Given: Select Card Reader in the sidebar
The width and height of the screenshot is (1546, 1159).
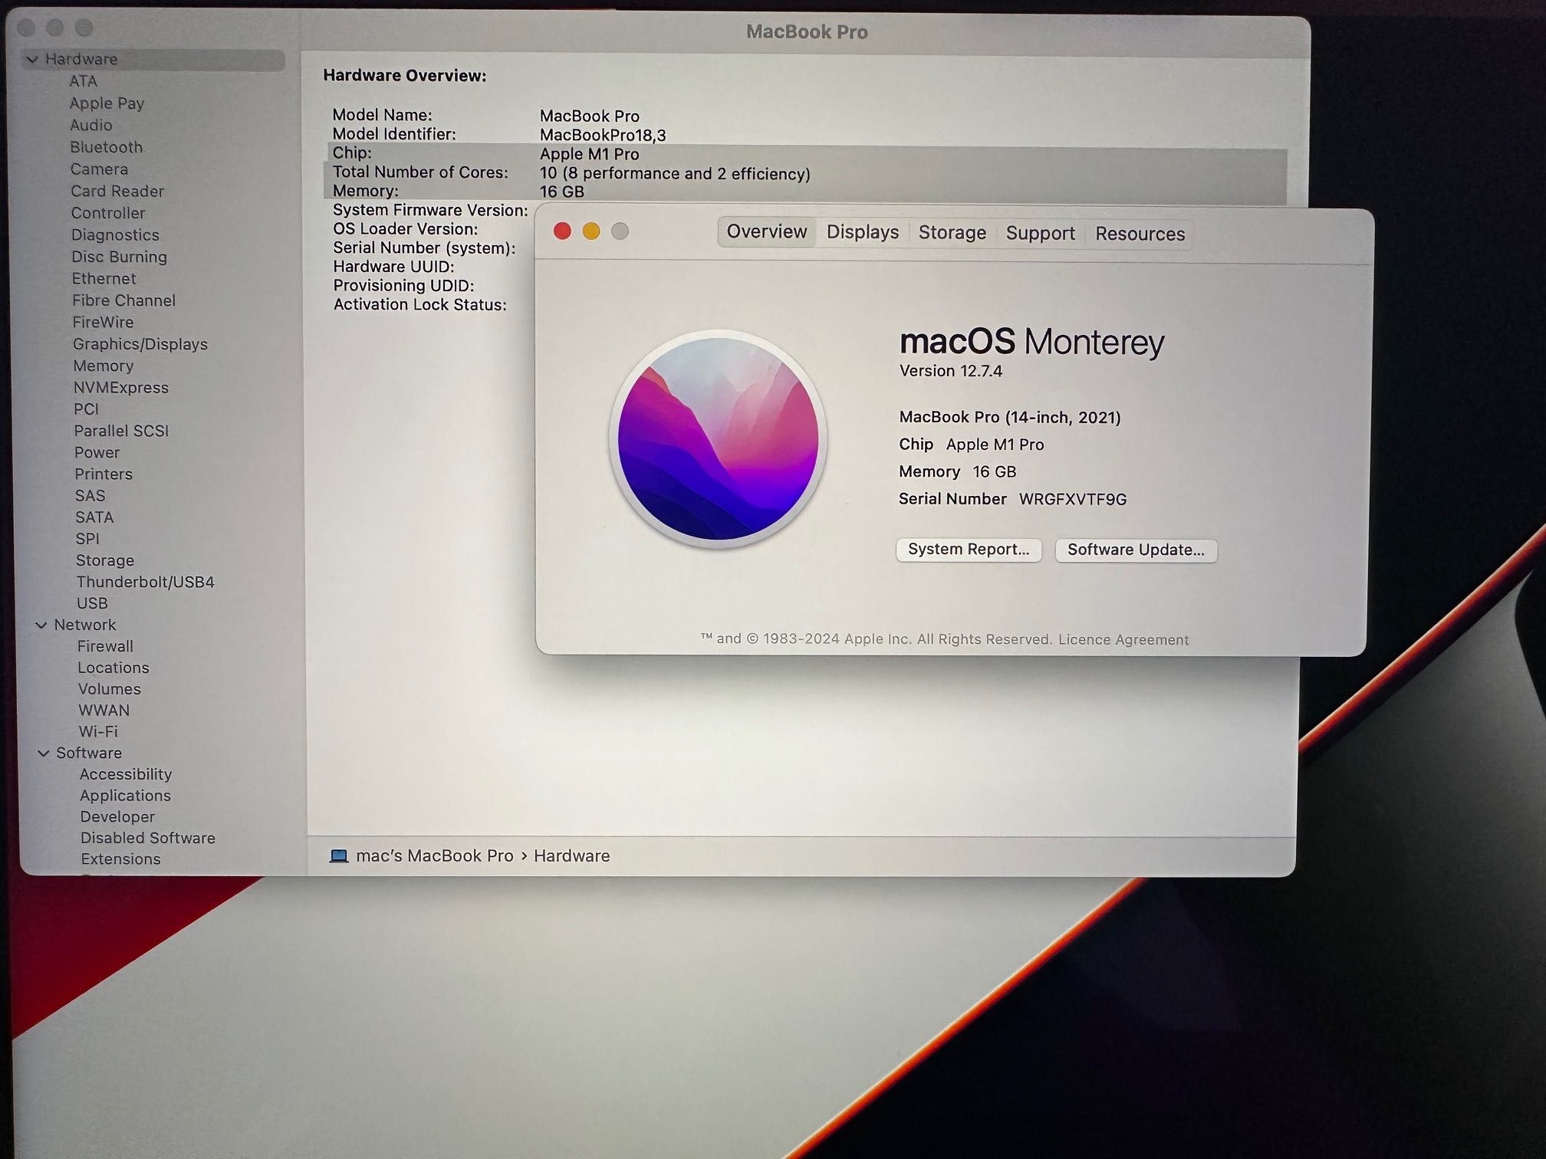Looking at the screenshot, I should click(117, 192).
